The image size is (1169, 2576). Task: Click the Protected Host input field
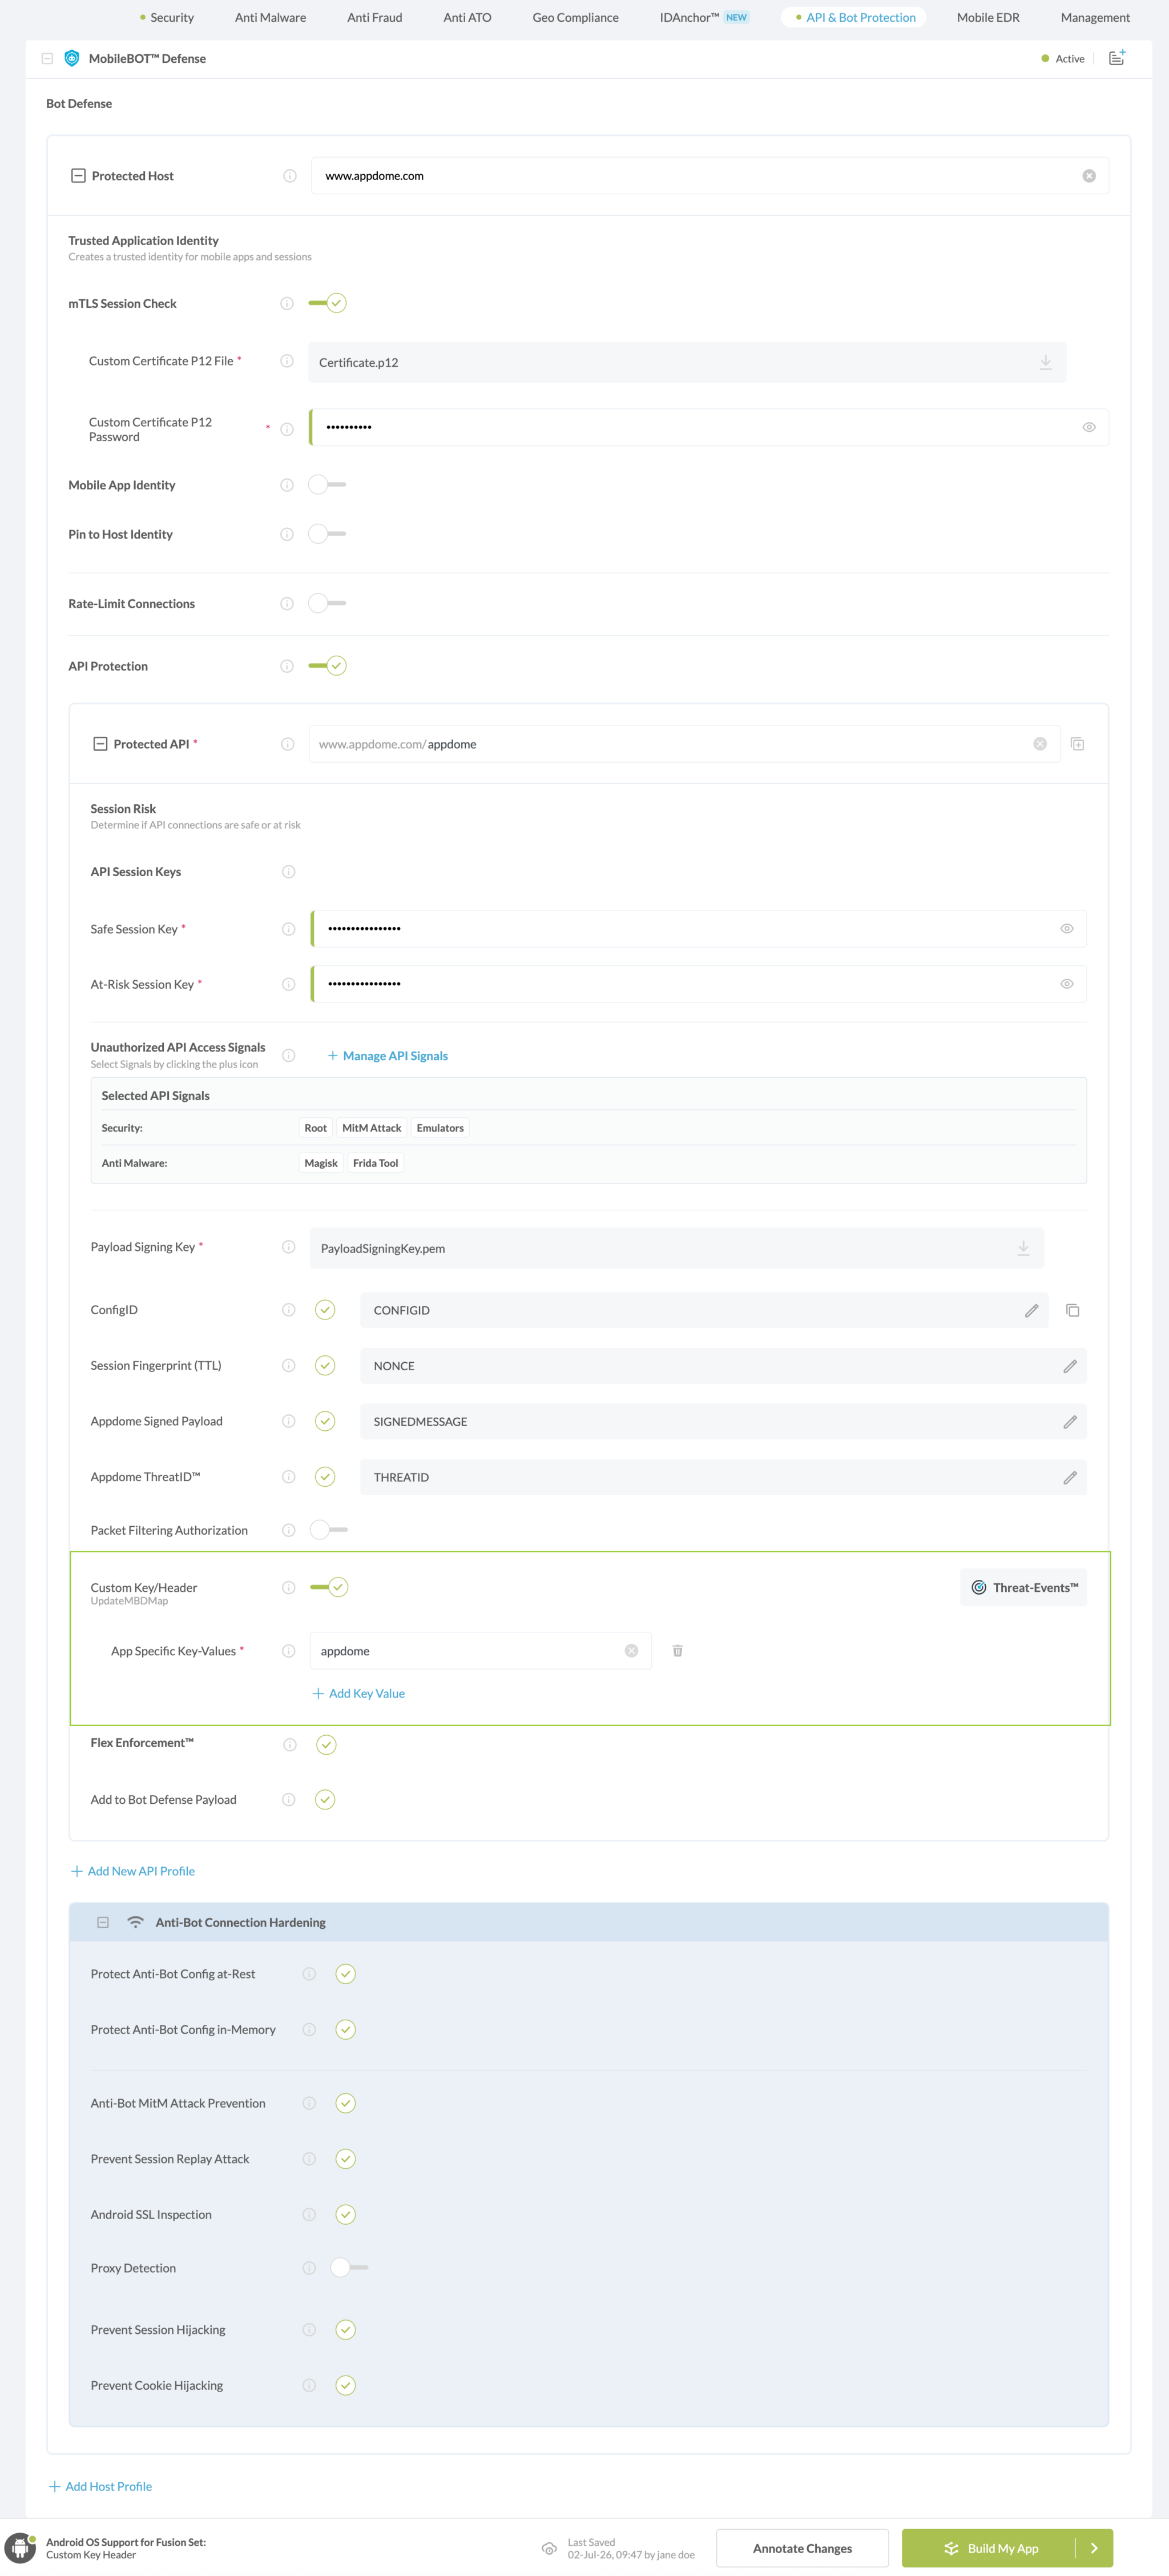(x=710, y=176)
